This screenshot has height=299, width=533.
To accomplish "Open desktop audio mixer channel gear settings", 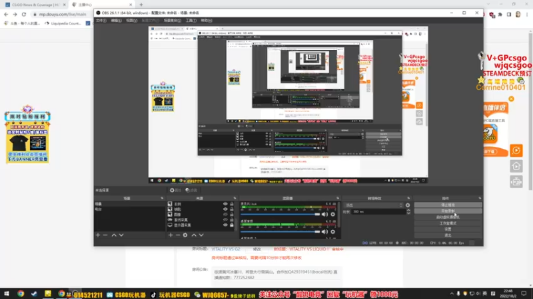I will (332, 232).
